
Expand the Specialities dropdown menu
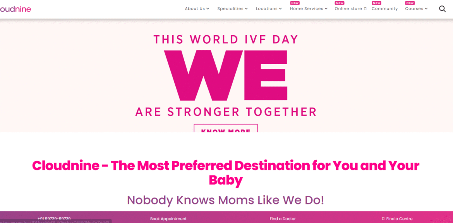pyautogui.click(x=232, y=9)
